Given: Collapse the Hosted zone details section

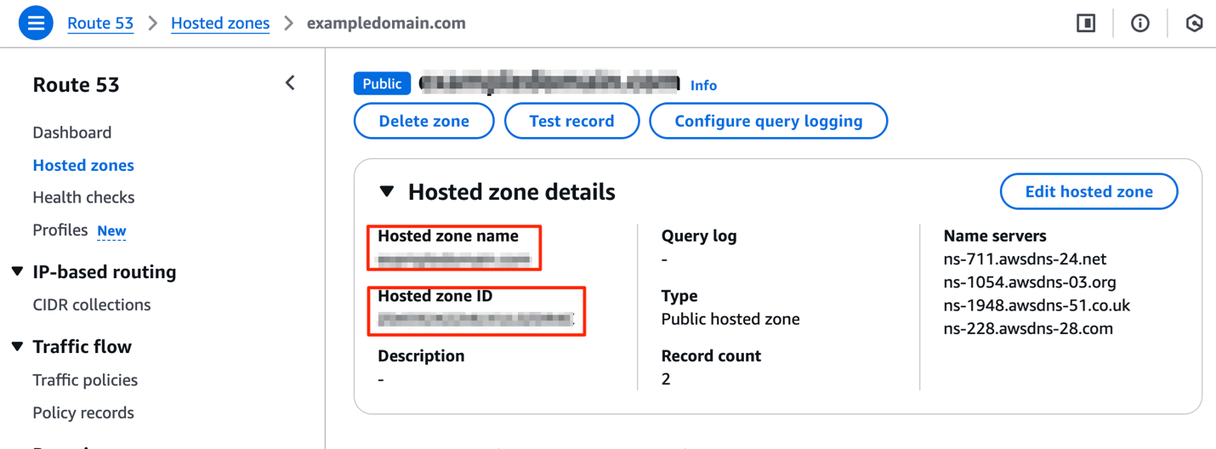Looking at the screenshot, I should [x=387, y=191].
